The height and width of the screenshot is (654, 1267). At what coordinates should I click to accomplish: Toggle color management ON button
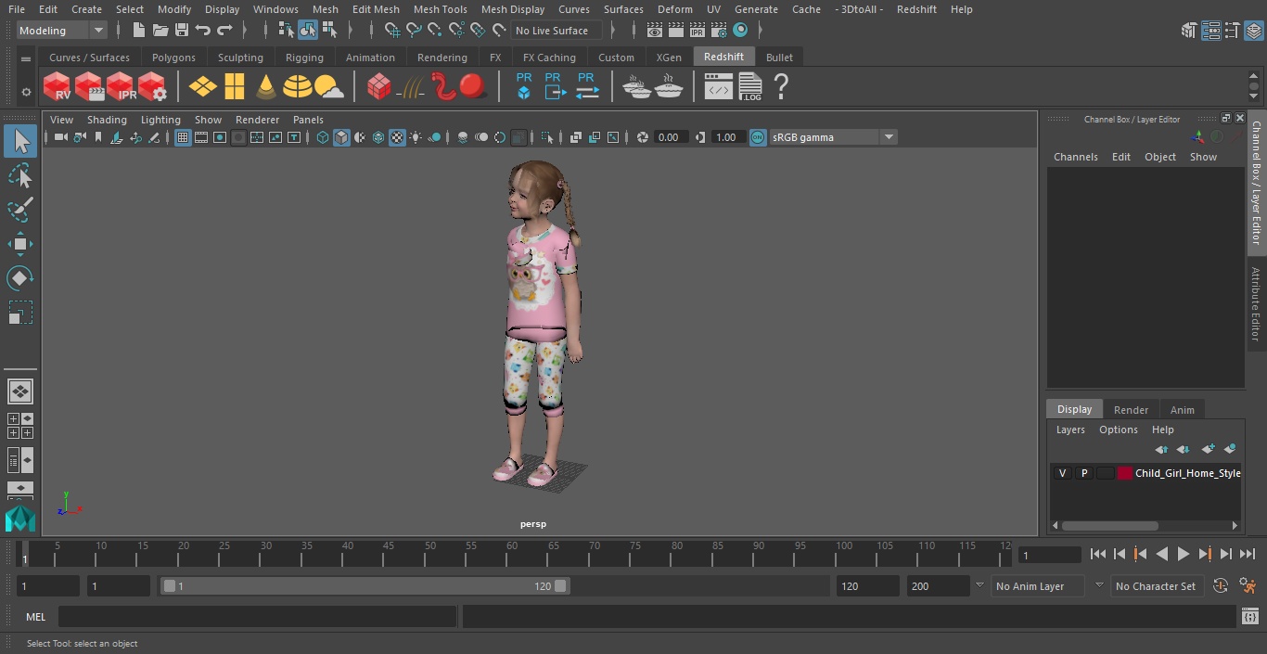[x=758, y=137]
